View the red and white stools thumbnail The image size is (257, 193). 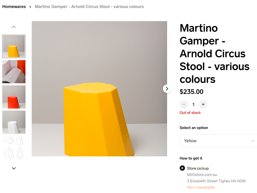[x=14, y=72]
